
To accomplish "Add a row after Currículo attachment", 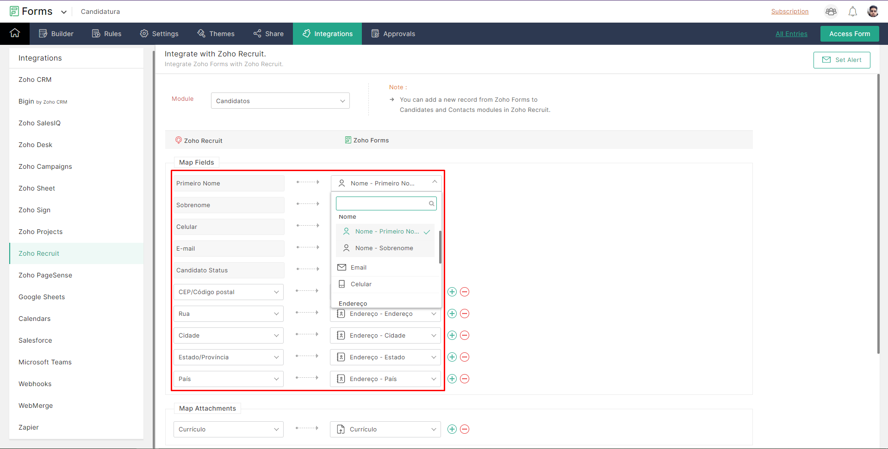I will pos(452,429).
